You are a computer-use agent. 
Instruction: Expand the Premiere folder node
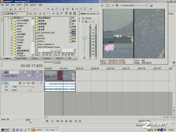(x=12, y=40)
